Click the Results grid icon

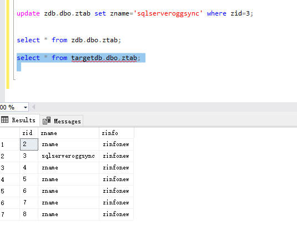[5, 120]
